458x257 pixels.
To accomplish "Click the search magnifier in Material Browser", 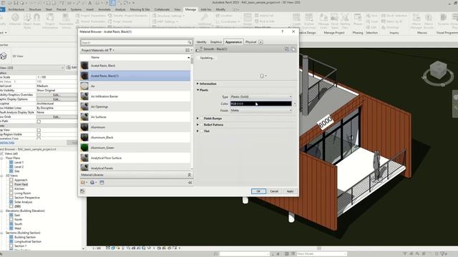I will tap(189, 43).
